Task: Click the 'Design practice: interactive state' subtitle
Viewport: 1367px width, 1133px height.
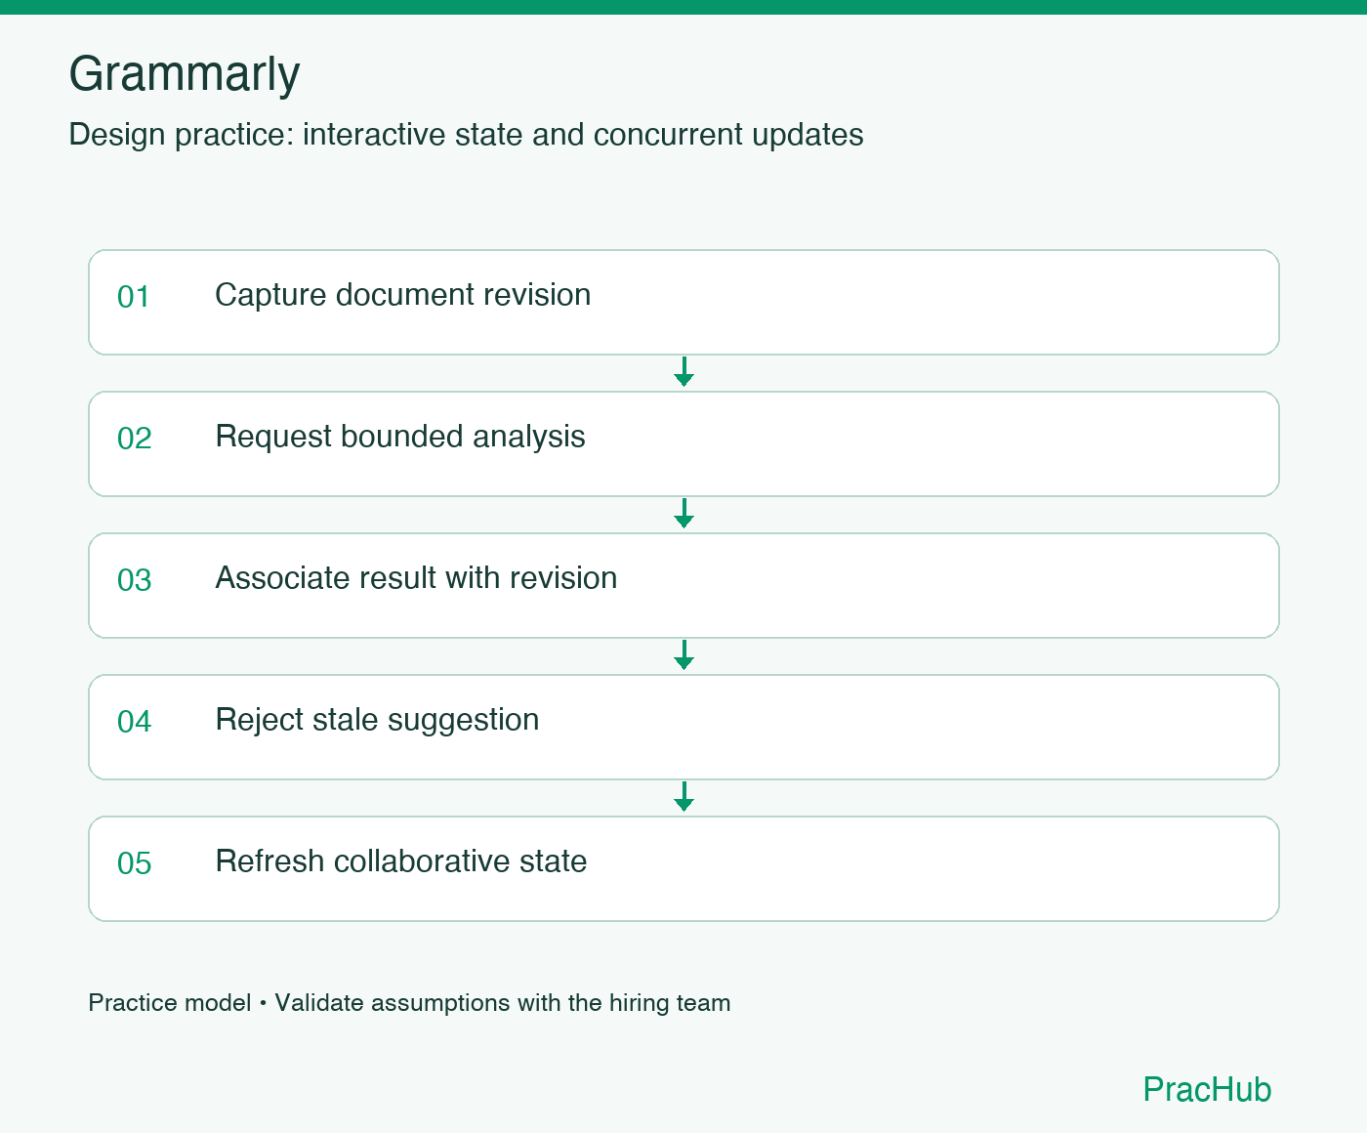Action: 466,135
